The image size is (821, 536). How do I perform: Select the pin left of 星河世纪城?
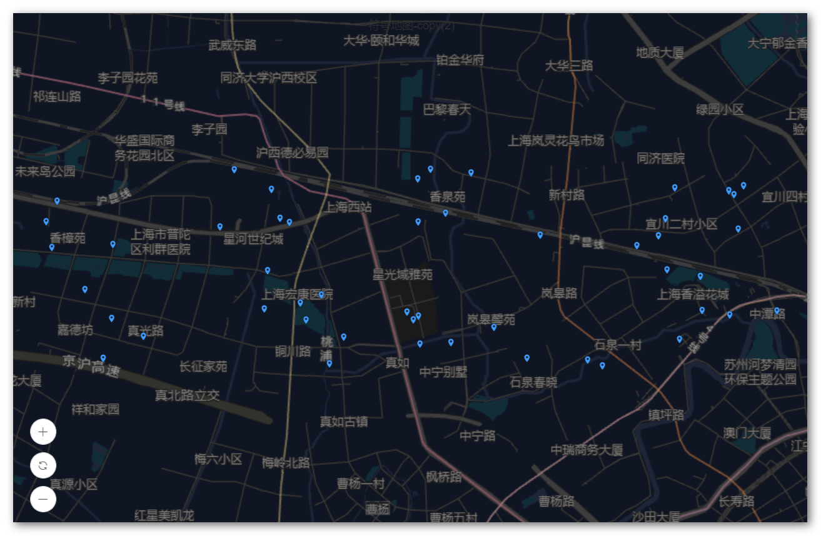(220, 227)
